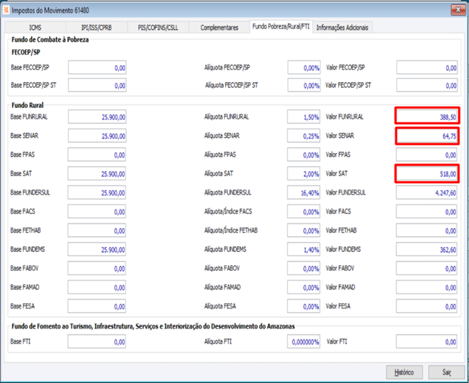Select the Valor SENAR field showing 64,75

(x=427, y=135)
